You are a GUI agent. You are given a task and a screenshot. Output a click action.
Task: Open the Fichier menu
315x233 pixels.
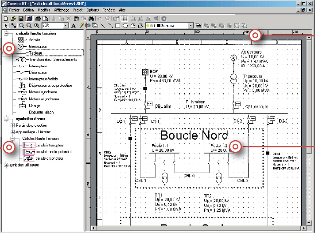coord(14,10)
